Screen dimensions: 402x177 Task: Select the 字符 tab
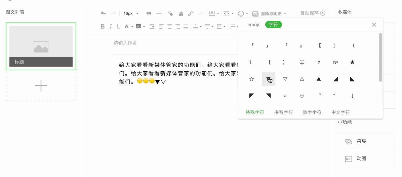point(274,25)
